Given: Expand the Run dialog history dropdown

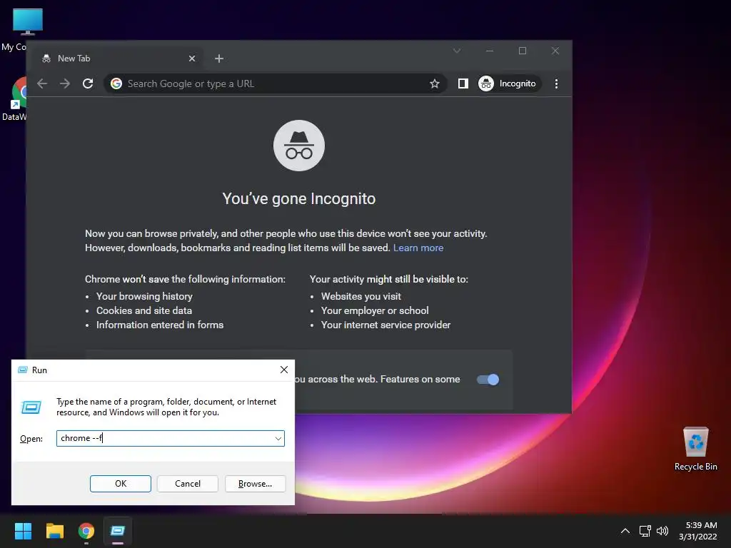Looking at the screenshot, I should [278, 439].
